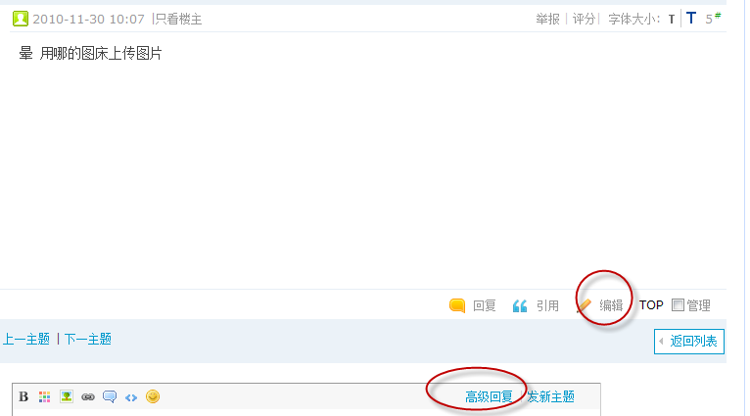
Task: Insert an image with picture icon
Action: point(67,396)
